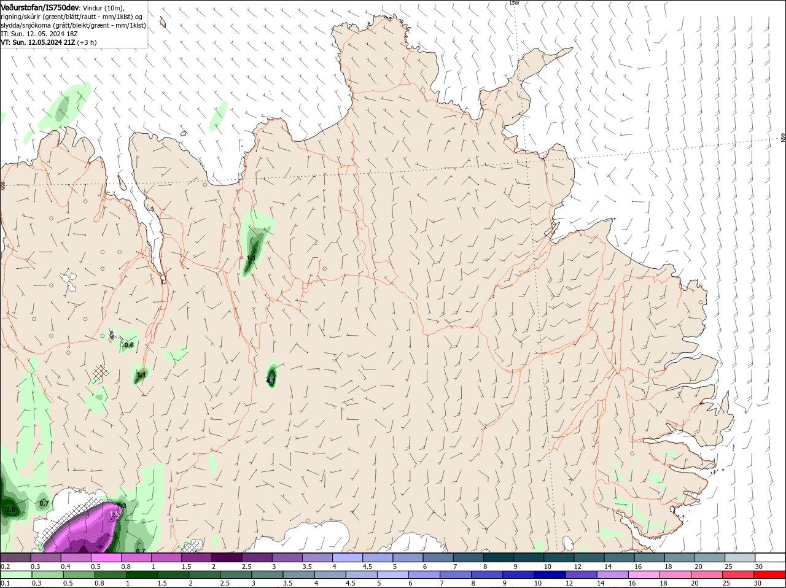Click the 0.6 precipitation value on map
Image resolution: width=786 pixels, height=588 pixels.
(129, 345)
